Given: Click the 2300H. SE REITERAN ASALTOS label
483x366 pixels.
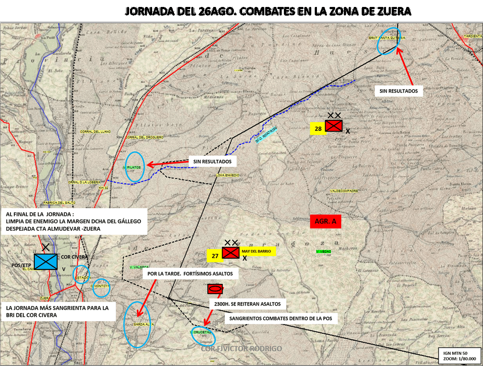Looking at the screenshot, I should pos(247,304).
